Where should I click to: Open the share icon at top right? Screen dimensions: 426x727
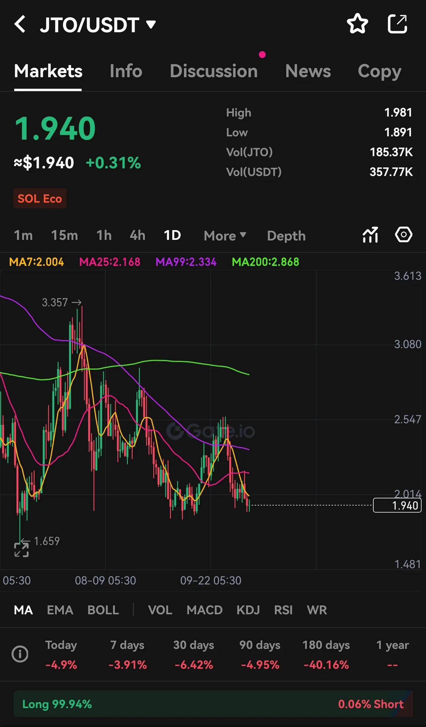tap(398, 24)
